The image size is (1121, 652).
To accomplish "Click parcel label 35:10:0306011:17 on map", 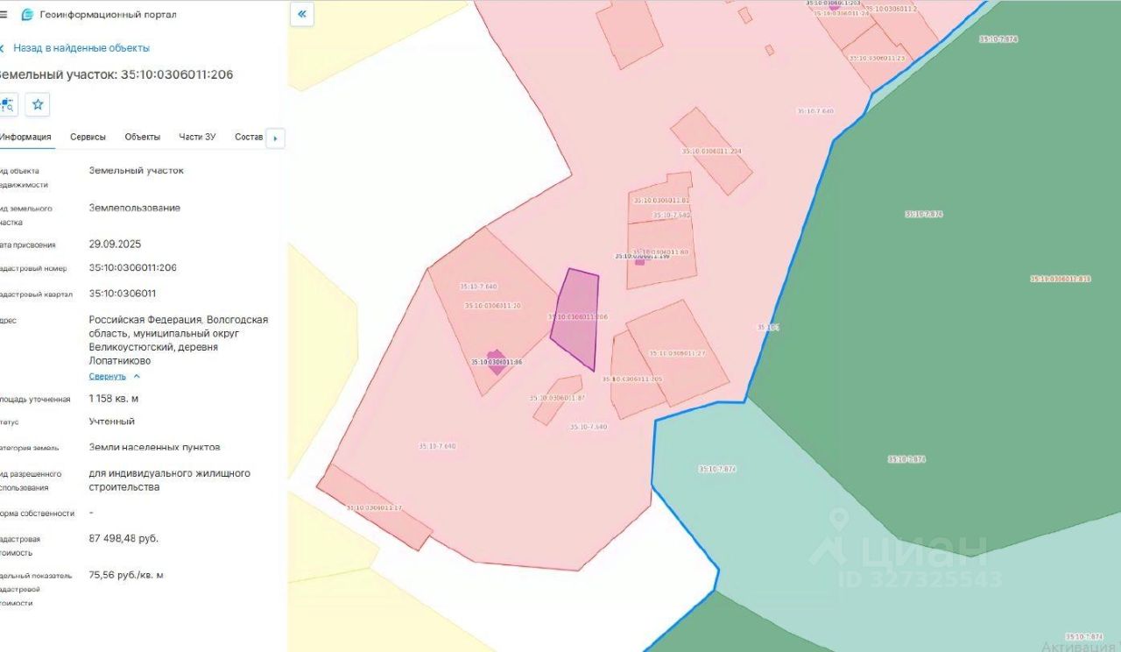I will coord(374,508).
